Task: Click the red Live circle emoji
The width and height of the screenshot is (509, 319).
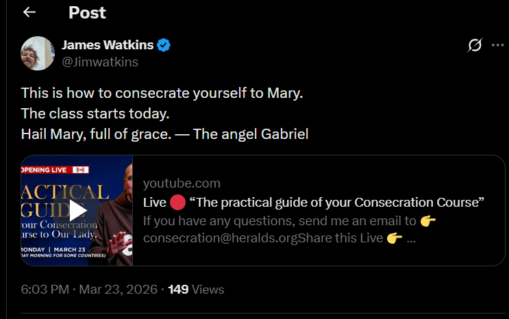Action: click(x=177, y=203)
